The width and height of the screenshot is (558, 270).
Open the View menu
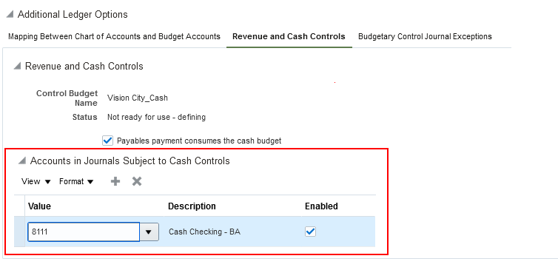click(x=36, y=181)
